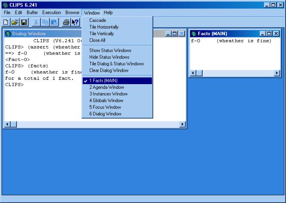Select Show Status Windows

click(117, 50)
